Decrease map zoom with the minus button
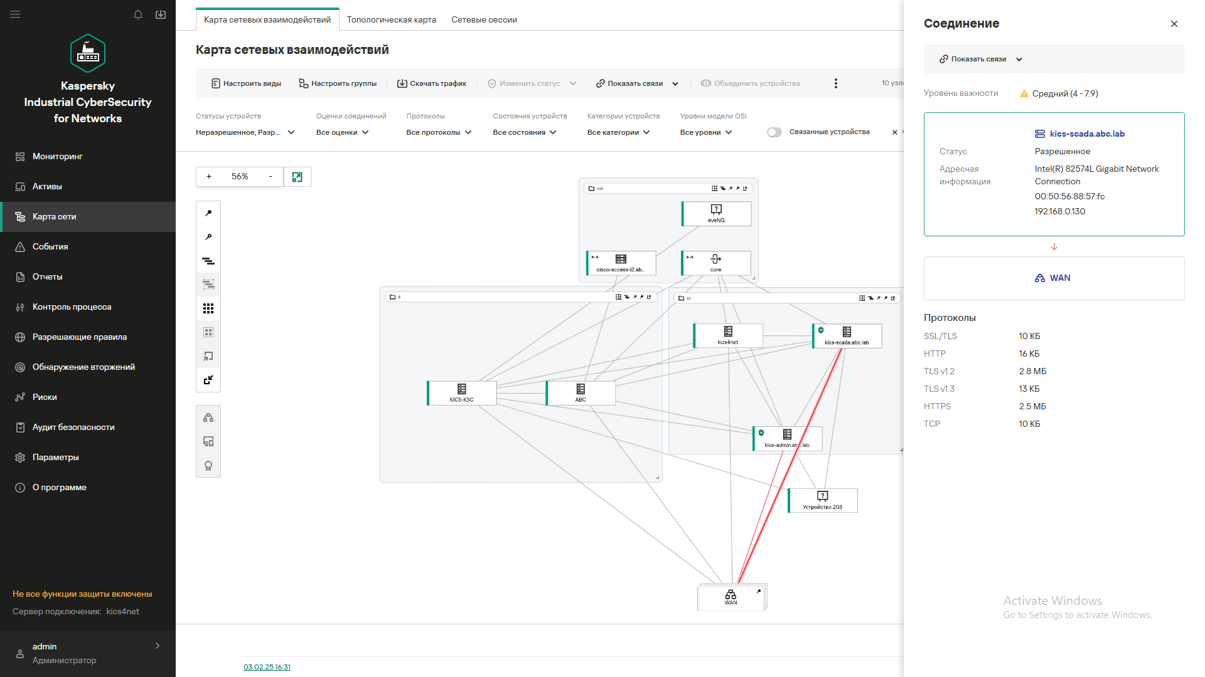 (270, 177)
